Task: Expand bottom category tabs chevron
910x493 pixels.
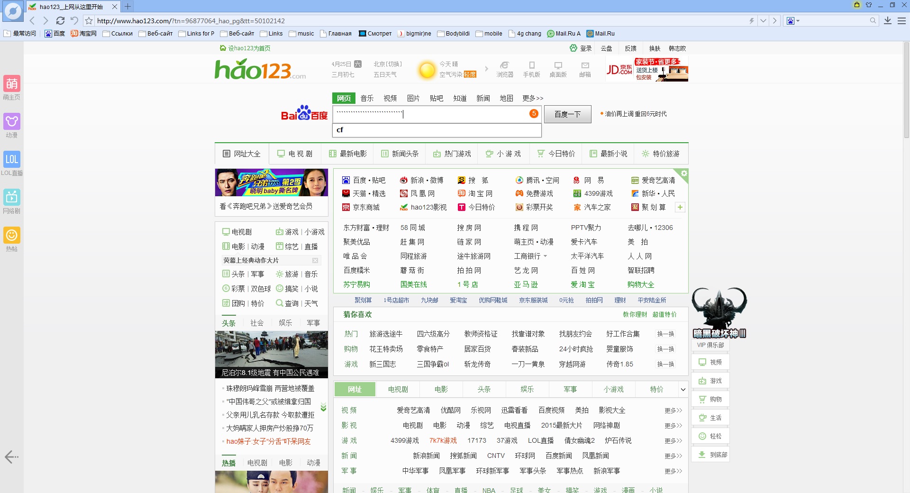Action: [683, 390]
